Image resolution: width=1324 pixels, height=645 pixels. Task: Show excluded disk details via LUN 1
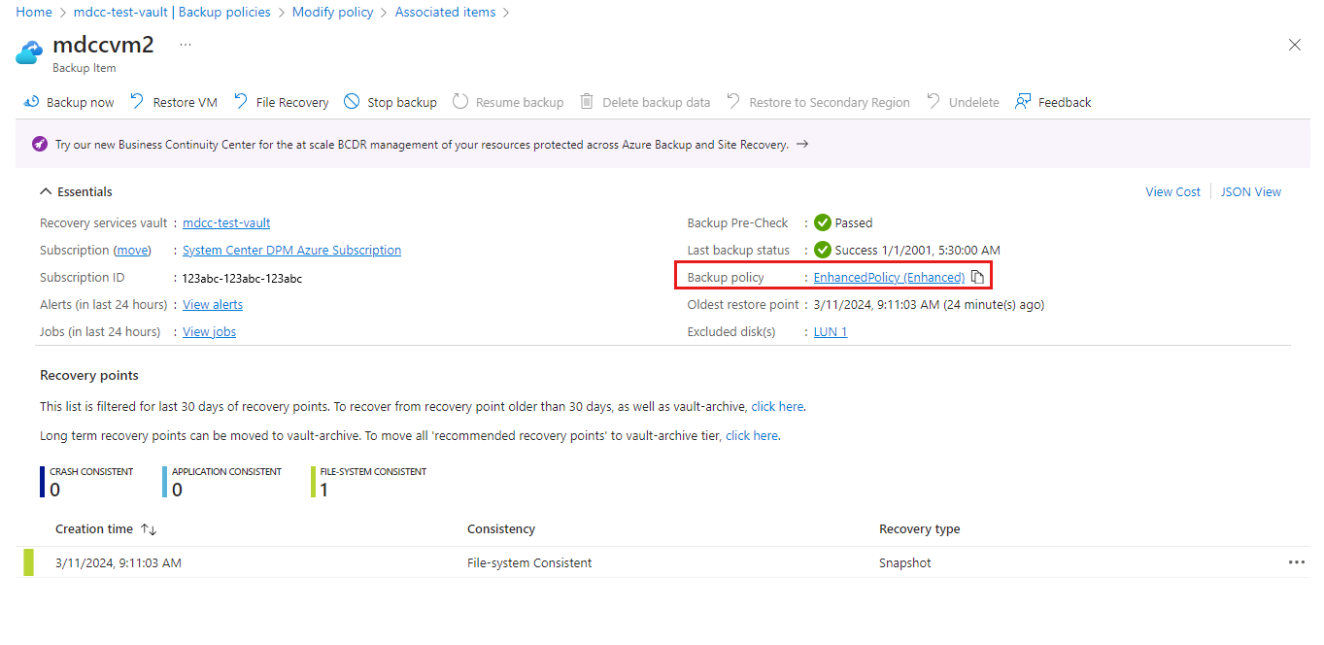[x=830, y=331]
